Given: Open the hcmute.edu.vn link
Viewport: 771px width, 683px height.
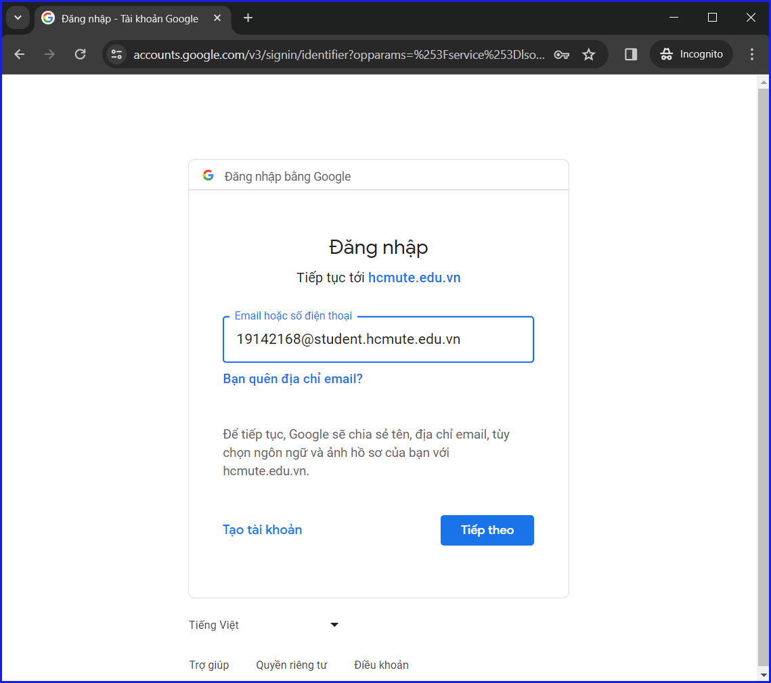Looking at the screenshot, I should tap(414, 278).
